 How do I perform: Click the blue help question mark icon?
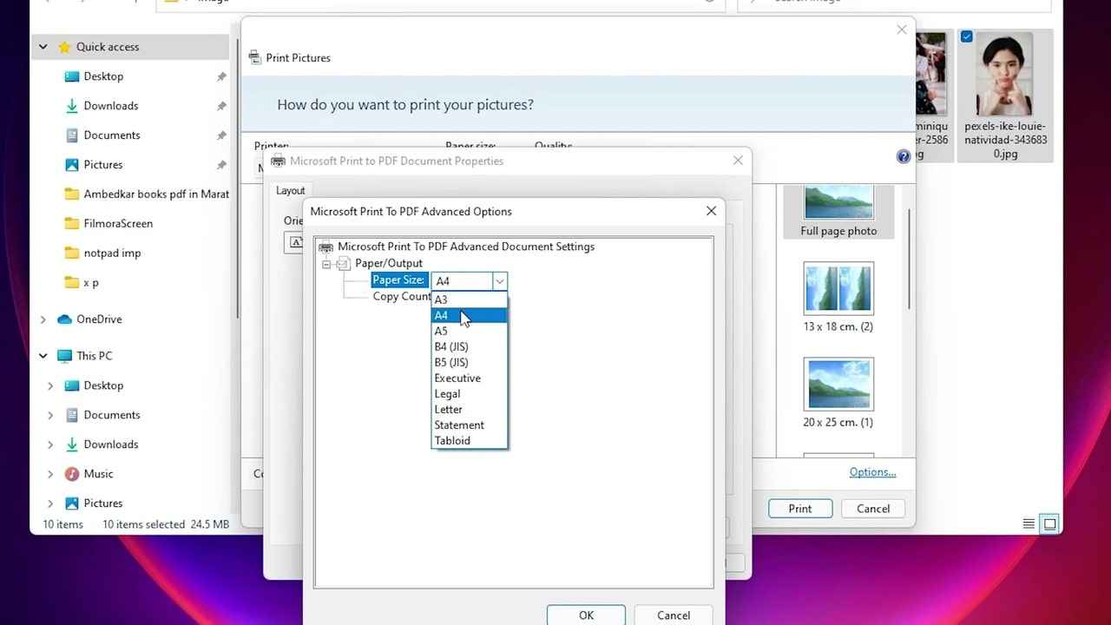pos(903,156)
